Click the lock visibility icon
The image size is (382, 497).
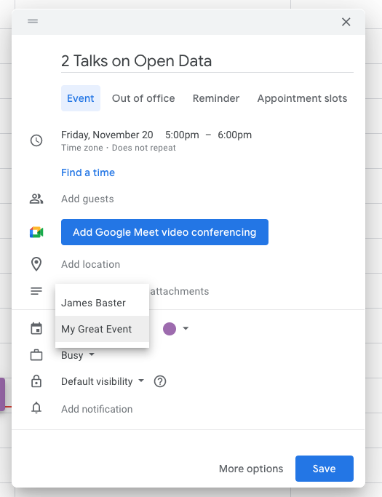tap(36, 381)
